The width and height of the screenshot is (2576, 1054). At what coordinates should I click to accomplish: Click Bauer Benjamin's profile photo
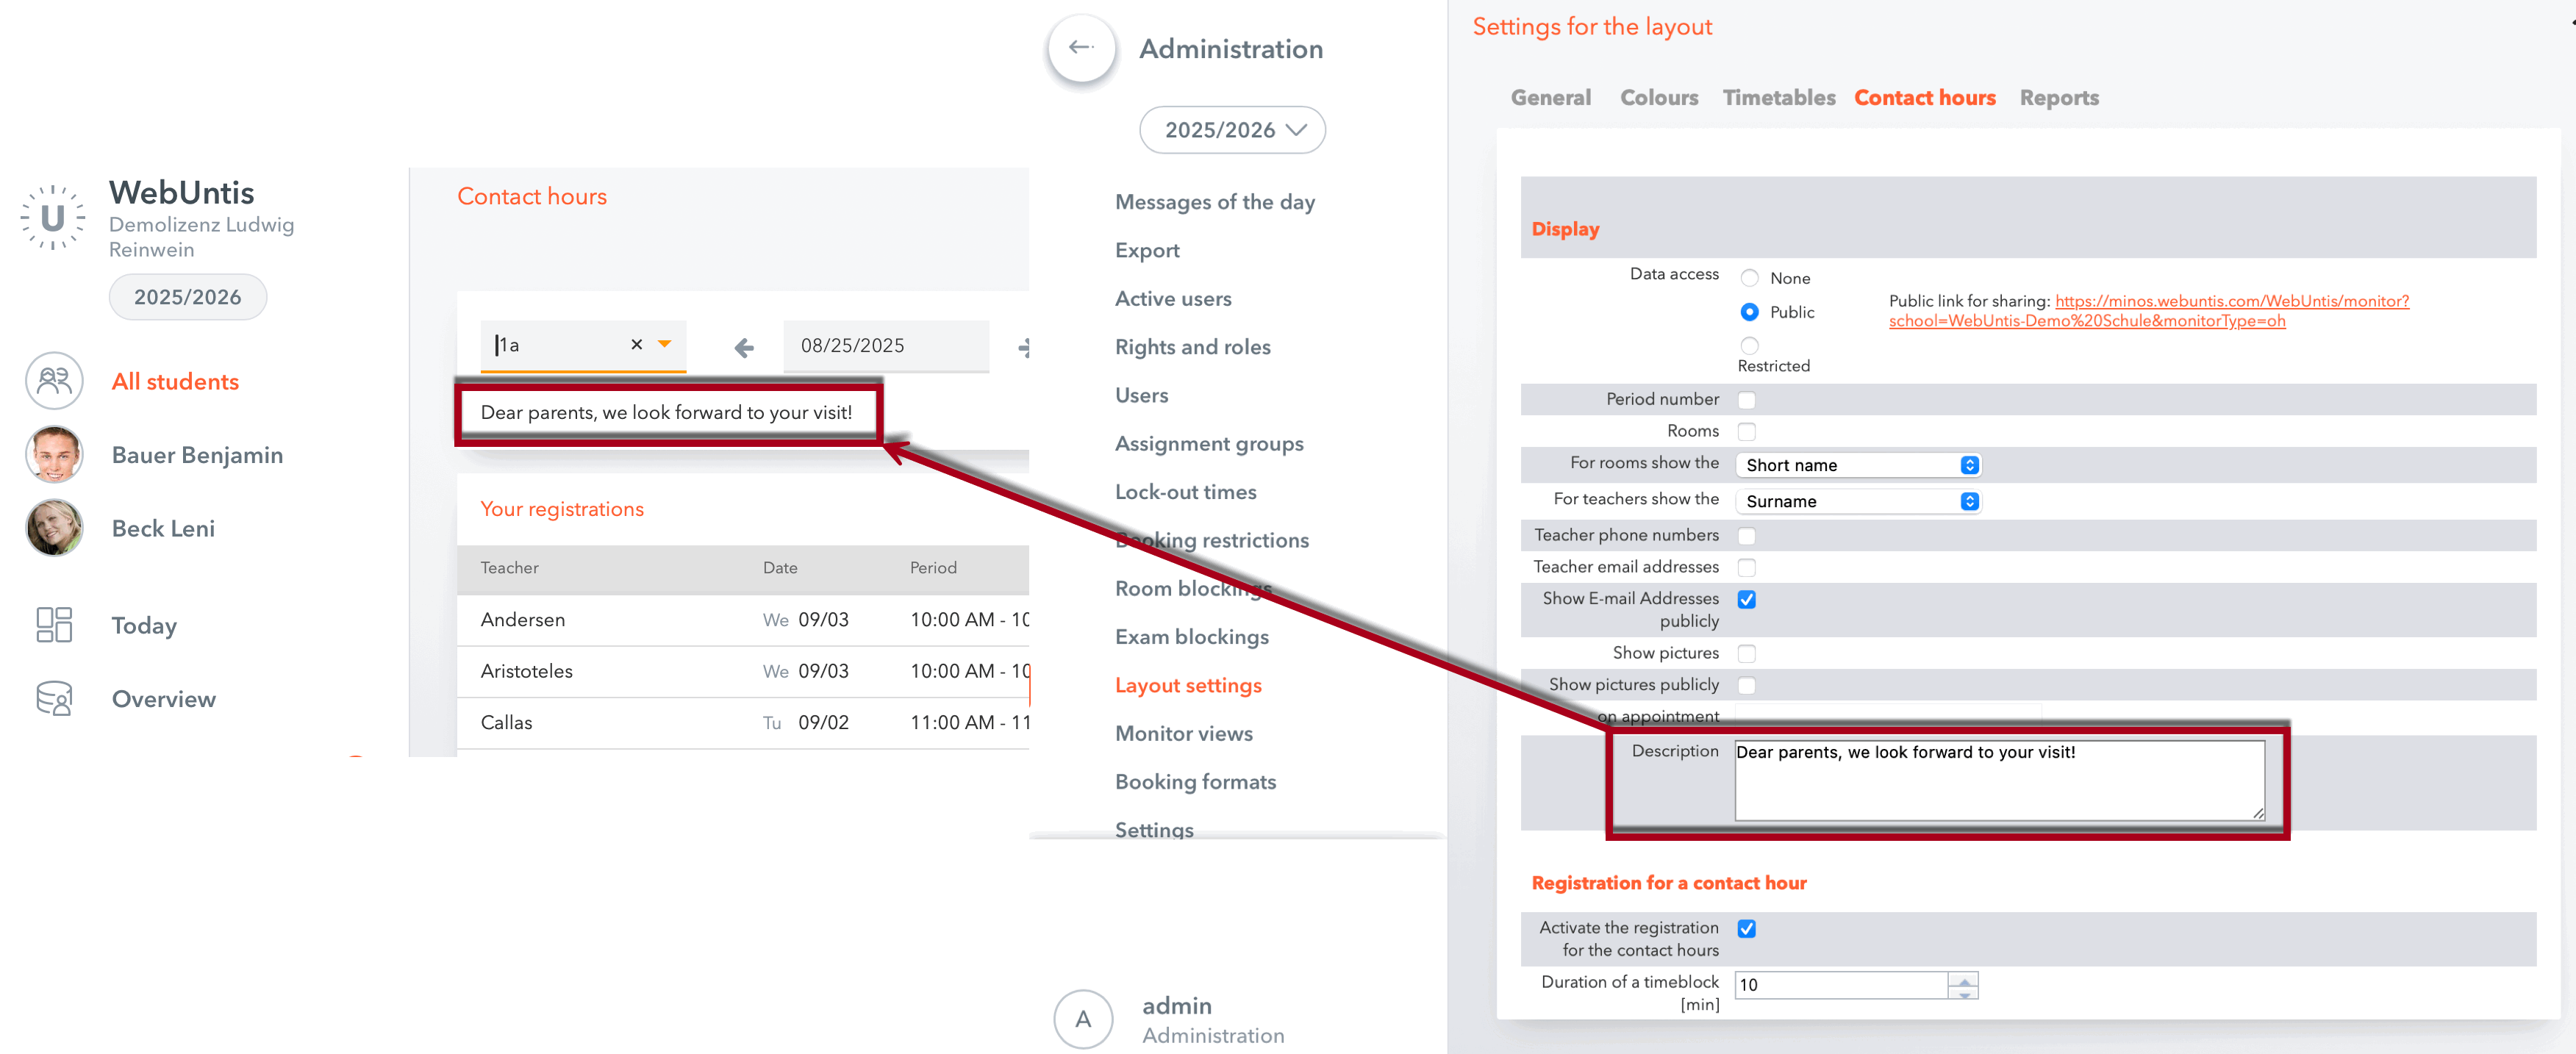pyautogui.click(x=54, y=455)
